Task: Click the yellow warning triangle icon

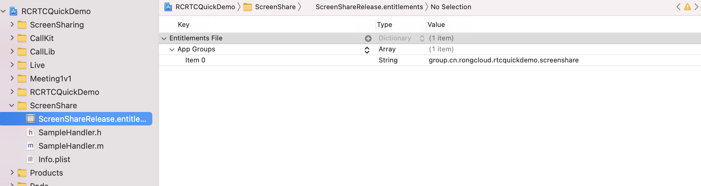Action: (687, 7)
